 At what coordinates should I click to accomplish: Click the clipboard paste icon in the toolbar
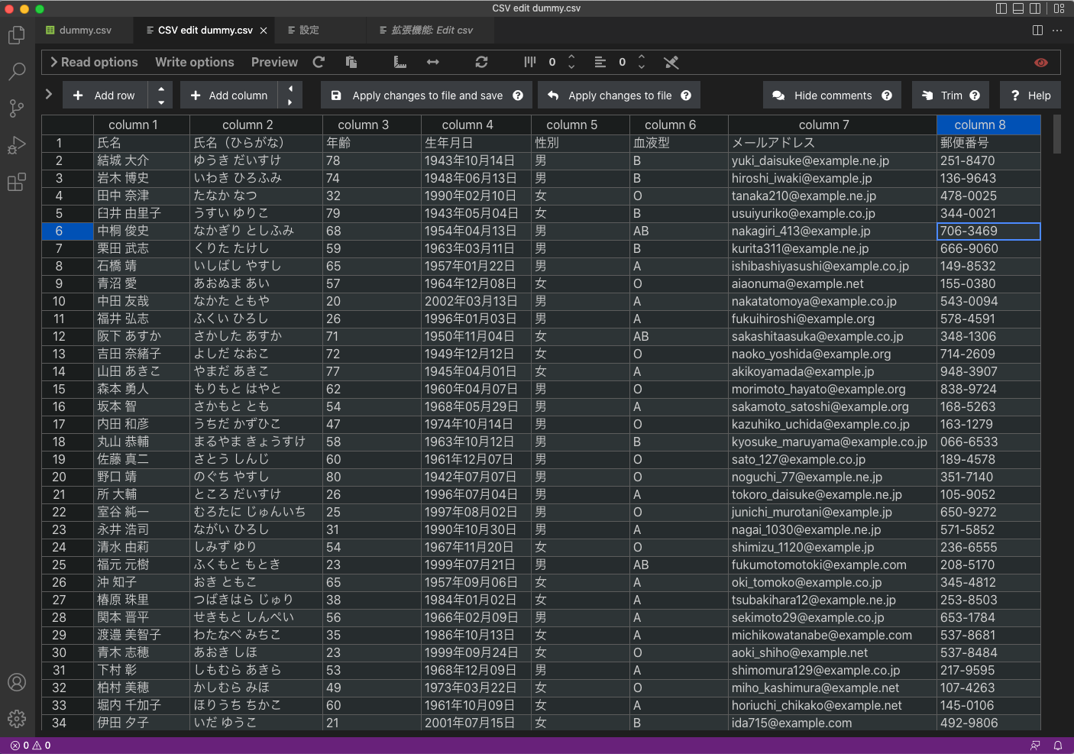[x=351, y=62]
